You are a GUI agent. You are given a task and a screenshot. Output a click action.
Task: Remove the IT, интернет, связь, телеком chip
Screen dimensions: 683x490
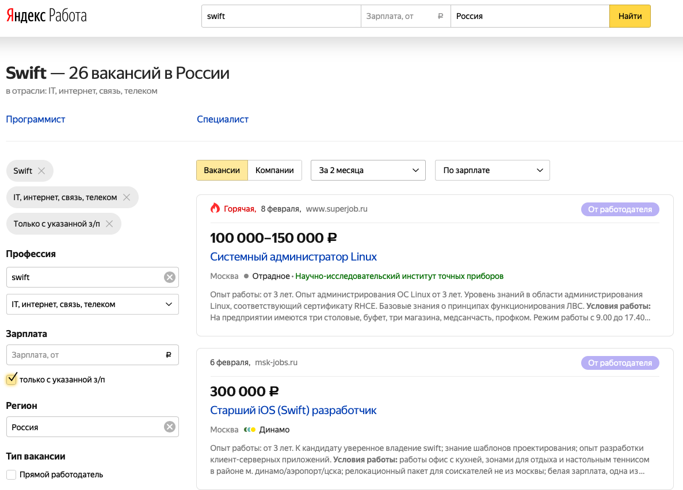[x=127, y=197]
